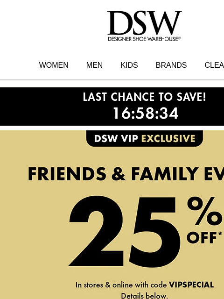The image size is (224, 299).
Task: Click the percent symbol graphic
Action: click(x=206, y=211)
